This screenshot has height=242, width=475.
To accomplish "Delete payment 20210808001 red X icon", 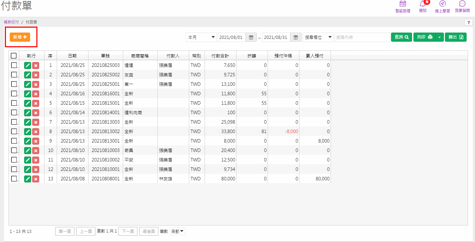I will [36, 179].
